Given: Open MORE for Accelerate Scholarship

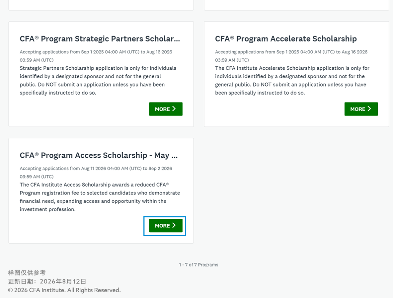Looking at the screenshot, I should [x=361, y=109].
